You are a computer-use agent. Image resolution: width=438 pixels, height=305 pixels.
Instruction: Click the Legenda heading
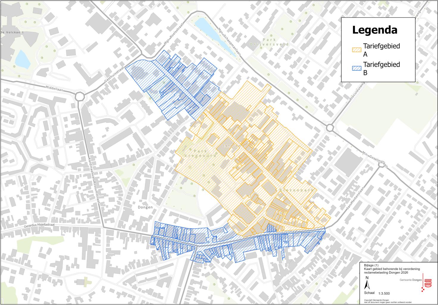[x=375, y=30]
